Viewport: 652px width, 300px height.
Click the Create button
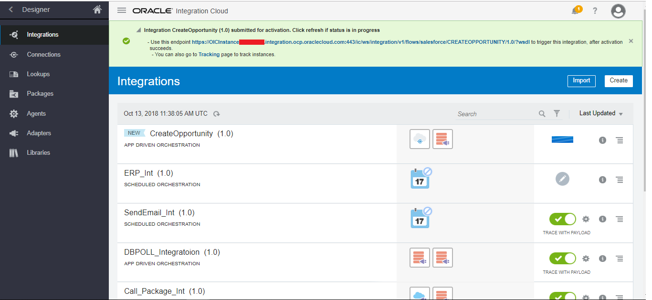point(619,81)
